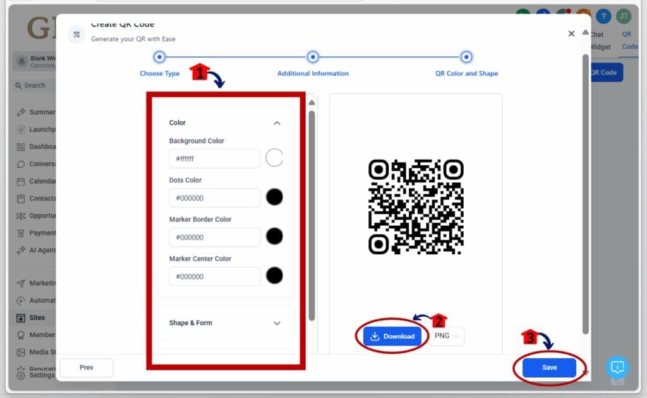Click the QR Color and Shape step circle
The image size is (647, 398).
(x=466, y=57)
